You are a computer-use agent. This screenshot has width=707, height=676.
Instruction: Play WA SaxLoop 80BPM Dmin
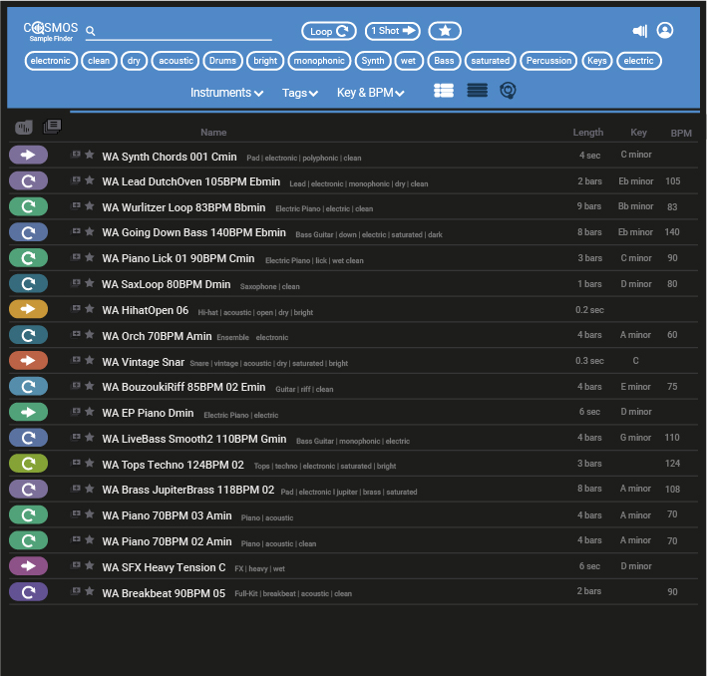(28, 283)
